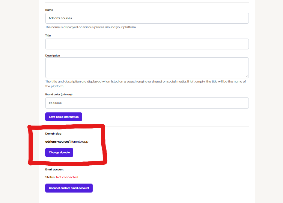Select the Domain slug heading

point(53,134)
